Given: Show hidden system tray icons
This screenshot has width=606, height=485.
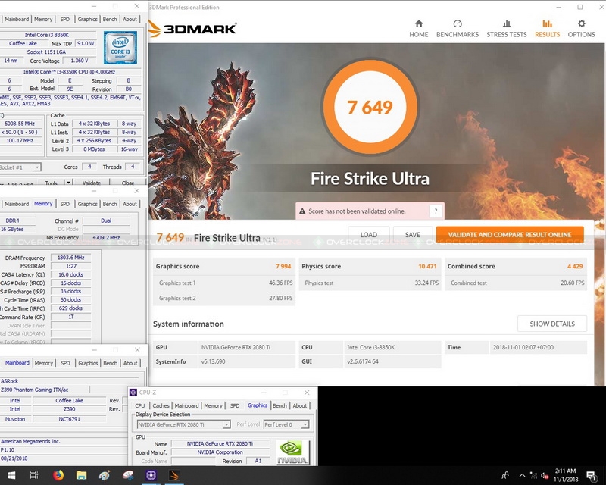Looking at the screenshot, I should [522, 475].
